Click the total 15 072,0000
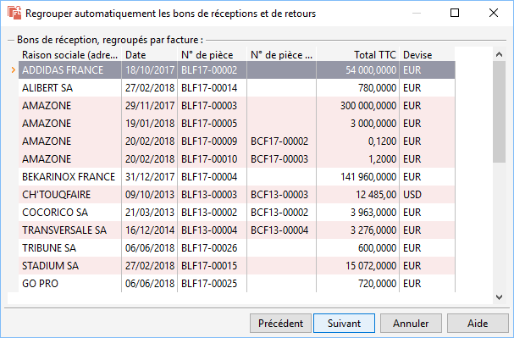514x338 pixels. 371,265
